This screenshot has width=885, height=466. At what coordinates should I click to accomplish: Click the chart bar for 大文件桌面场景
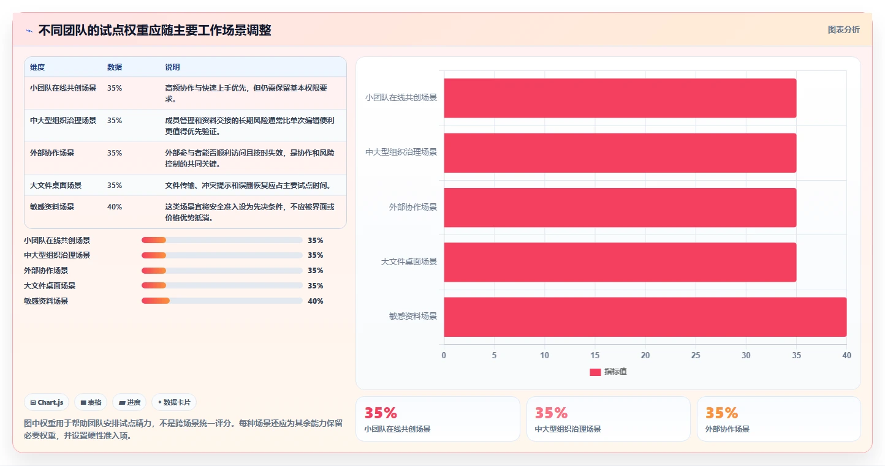coord(620,262)
